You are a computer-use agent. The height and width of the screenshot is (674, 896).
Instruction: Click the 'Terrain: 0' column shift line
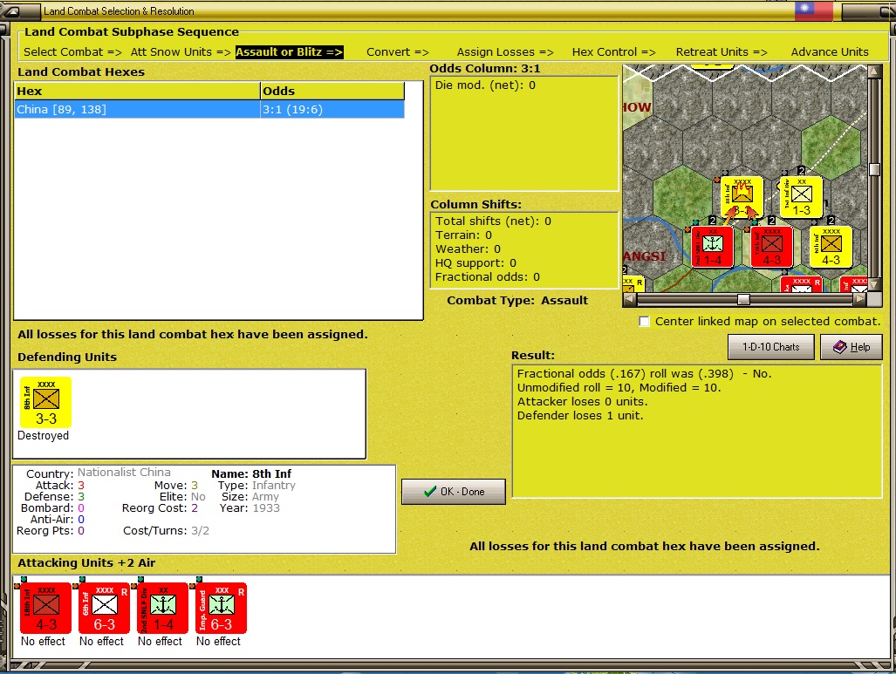(x=463, y=235)
